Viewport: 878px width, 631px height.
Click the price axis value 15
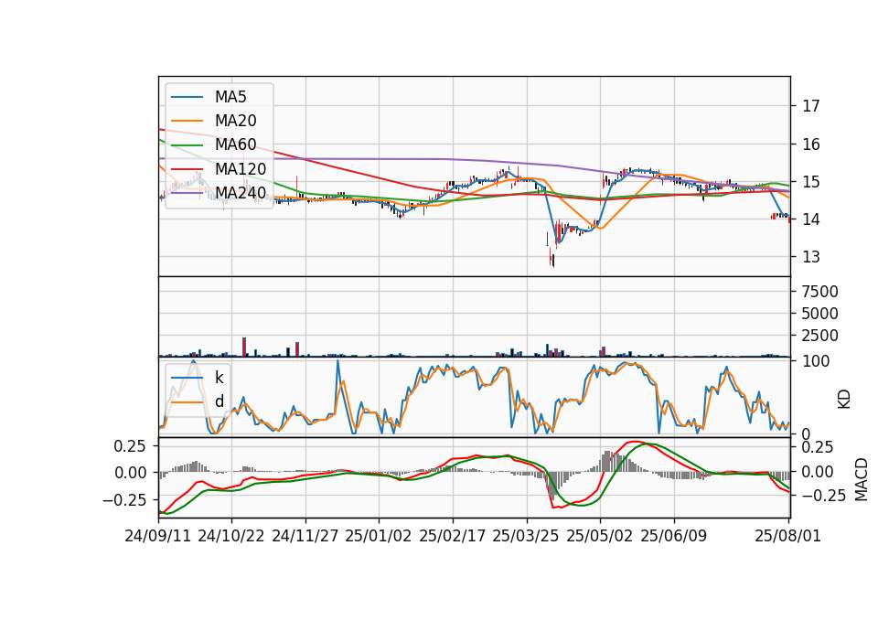point(811,182)
